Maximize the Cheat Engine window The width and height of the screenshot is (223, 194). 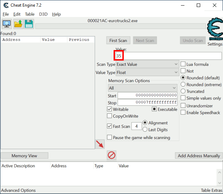tap(198, 5)
